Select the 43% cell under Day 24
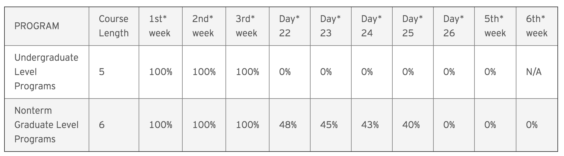The width and height of the screenshot is (564, 156). [x=370, y=125]
